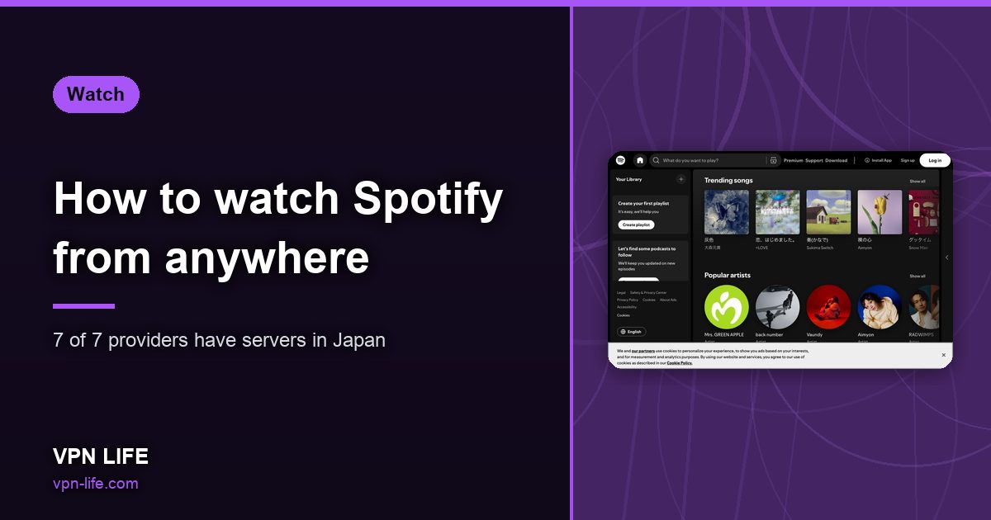Click the 'Trending songs' heading

tap(728, 181)
